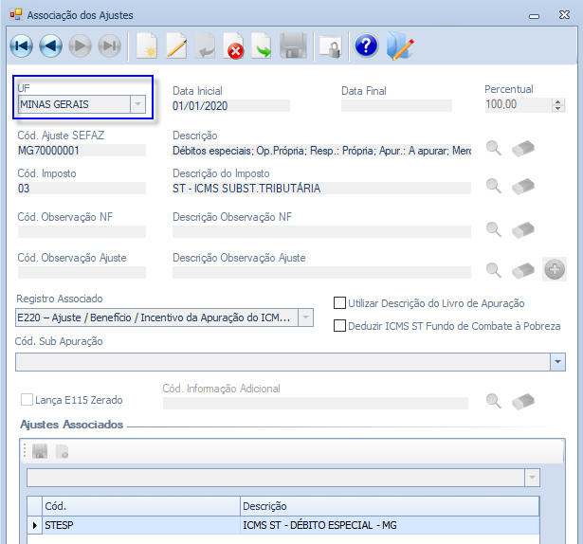Screen dimensions: 583x544
Task: Open help with the question mark icon
Action: (366, 45)
